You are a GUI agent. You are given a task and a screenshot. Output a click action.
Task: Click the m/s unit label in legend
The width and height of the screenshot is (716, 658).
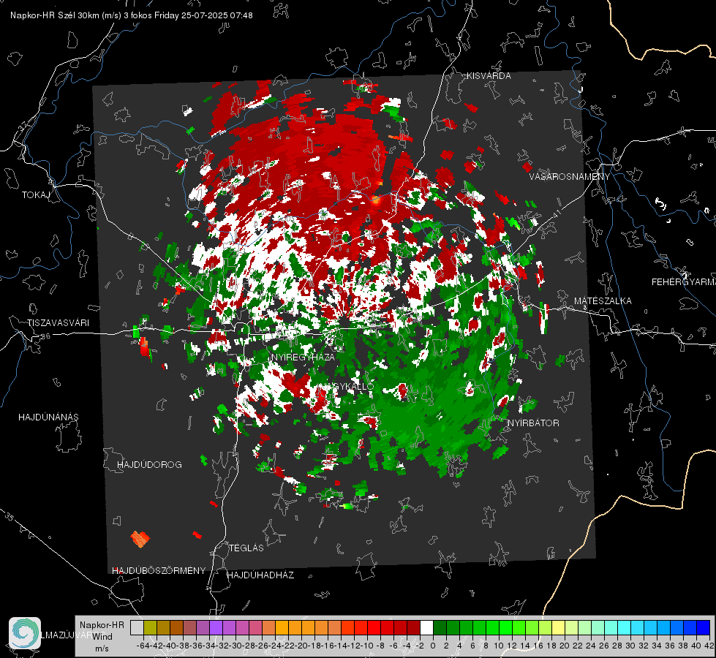(x=102, y=648)
